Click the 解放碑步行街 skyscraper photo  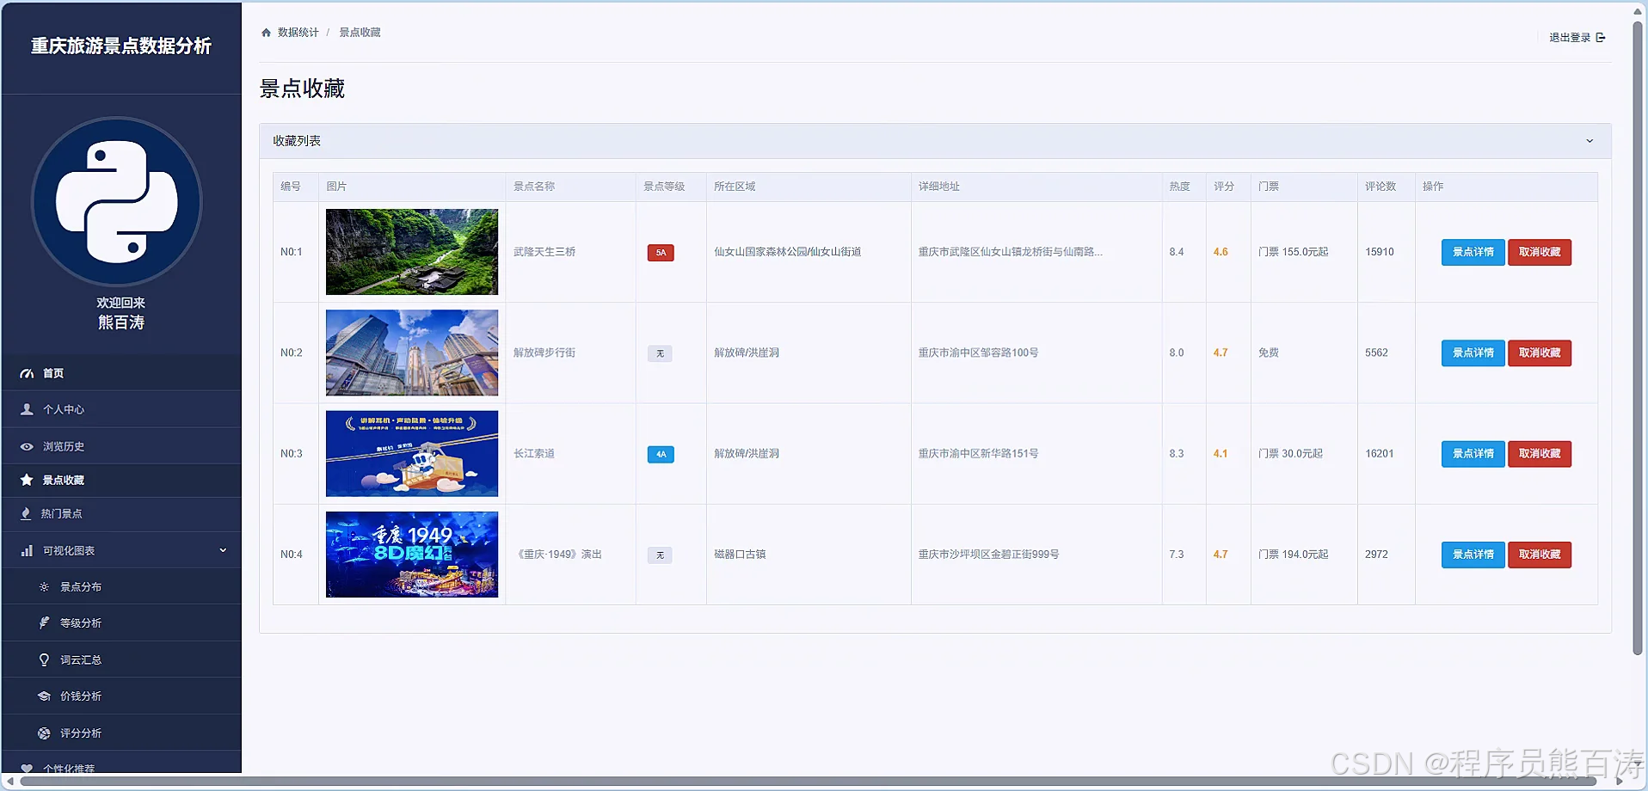coord(412,353)
